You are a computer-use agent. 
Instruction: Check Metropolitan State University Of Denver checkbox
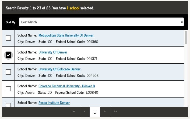(x=8, y=38)
